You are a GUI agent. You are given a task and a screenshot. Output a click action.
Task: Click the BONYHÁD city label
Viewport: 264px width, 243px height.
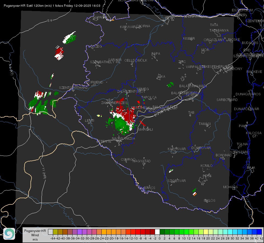coord(224,155)
